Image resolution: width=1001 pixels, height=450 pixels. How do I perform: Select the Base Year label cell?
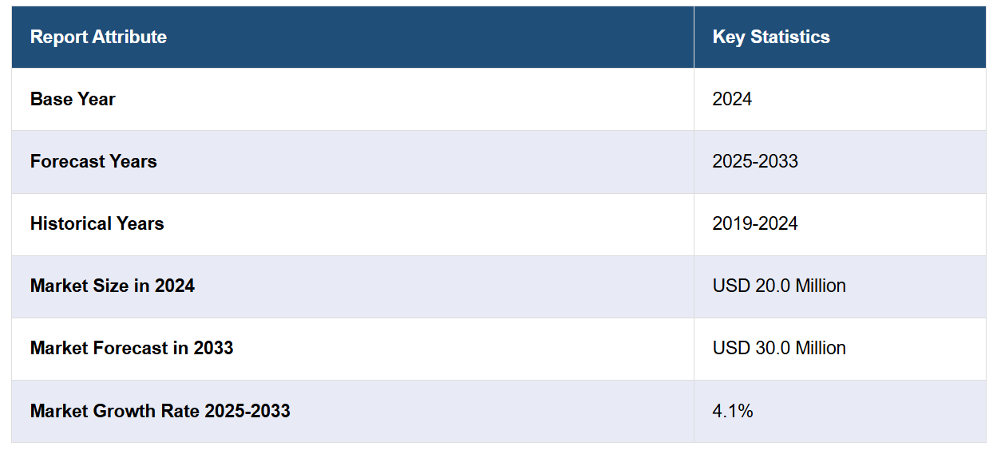click(x=73, y=99)
